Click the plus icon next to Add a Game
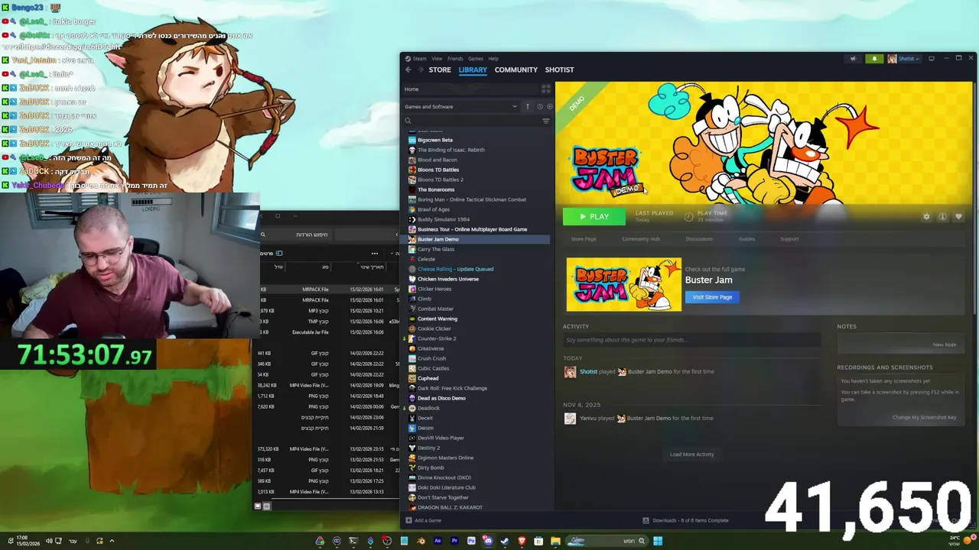 click(x=408, y=520)
